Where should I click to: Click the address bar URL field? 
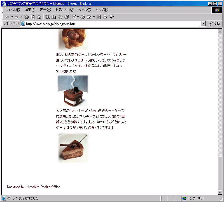113,24
